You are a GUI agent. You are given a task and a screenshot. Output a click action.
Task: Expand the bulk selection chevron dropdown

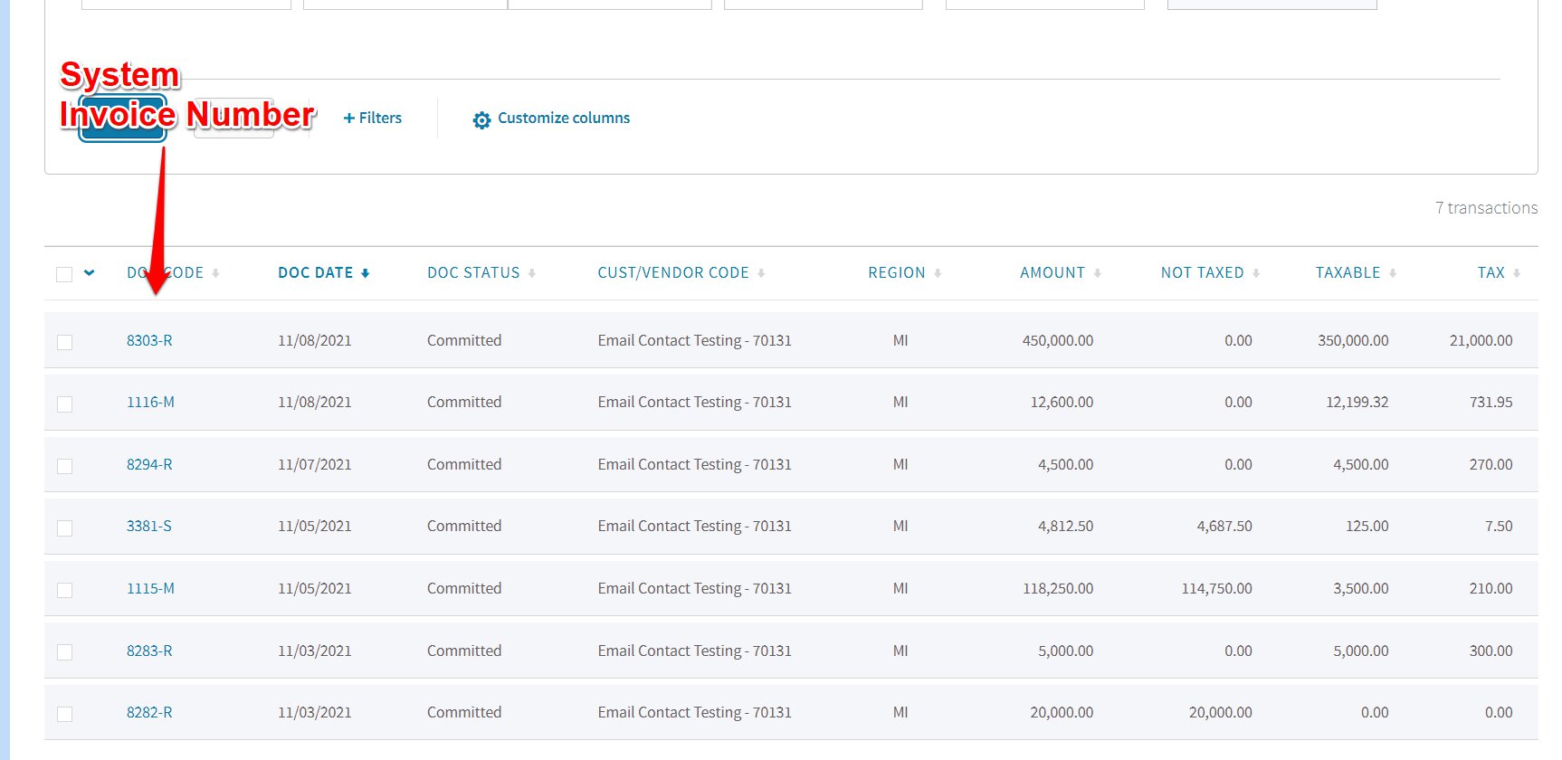pos(89,272)
